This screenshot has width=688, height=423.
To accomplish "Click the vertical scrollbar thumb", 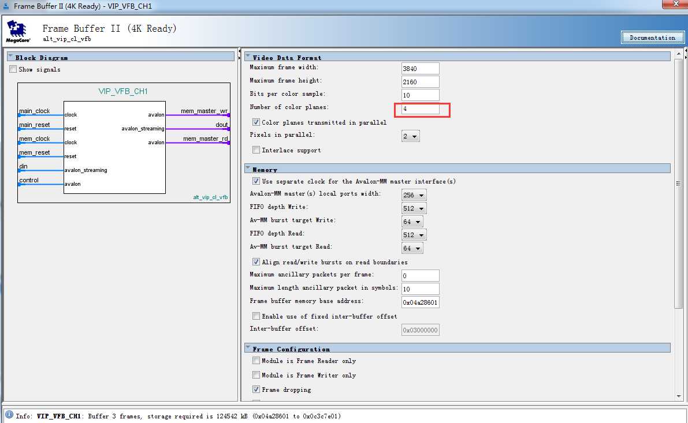I will pyautogui.click(x=679, y=184).
